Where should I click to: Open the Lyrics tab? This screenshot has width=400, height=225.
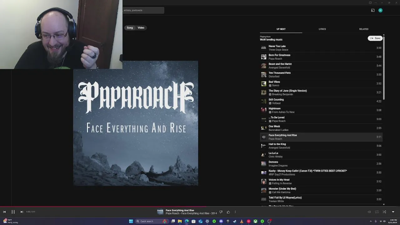(x=322, y=29)
